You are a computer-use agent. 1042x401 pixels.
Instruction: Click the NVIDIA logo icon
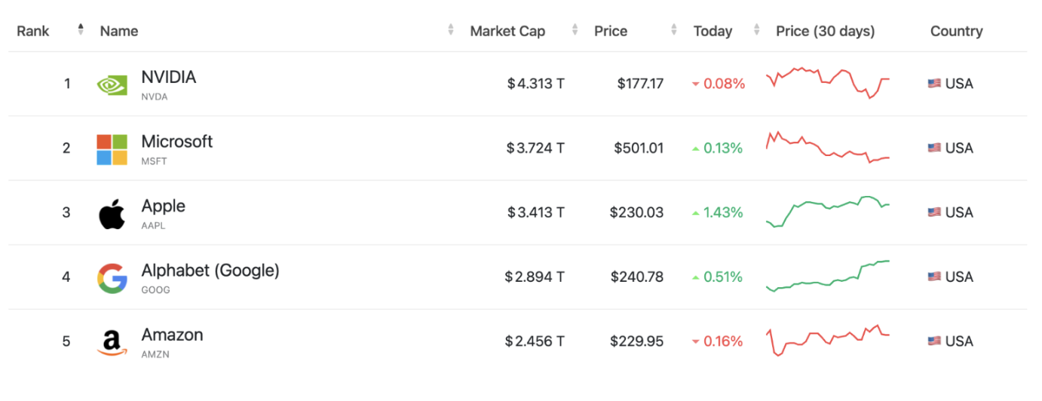pos(112,84)
